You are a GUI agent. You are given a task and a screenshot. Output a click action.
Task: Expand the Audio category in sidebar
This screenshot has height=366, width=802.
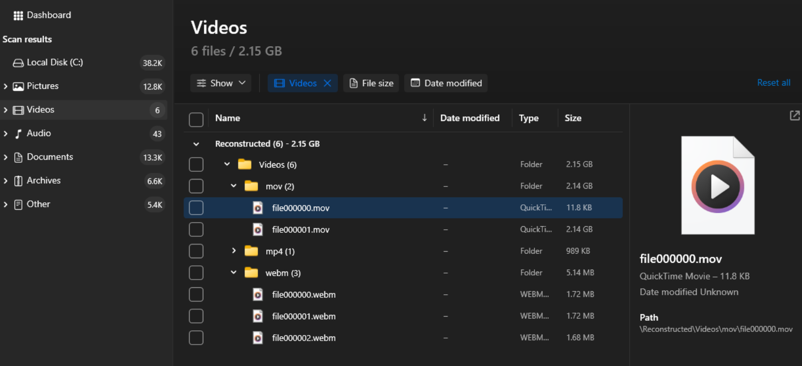[x=6, y=134]
